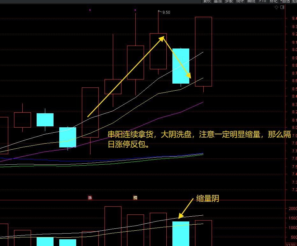Click the 标记 mark button
297x246 pixels.
pyautogui.click(x=273, y=1)
